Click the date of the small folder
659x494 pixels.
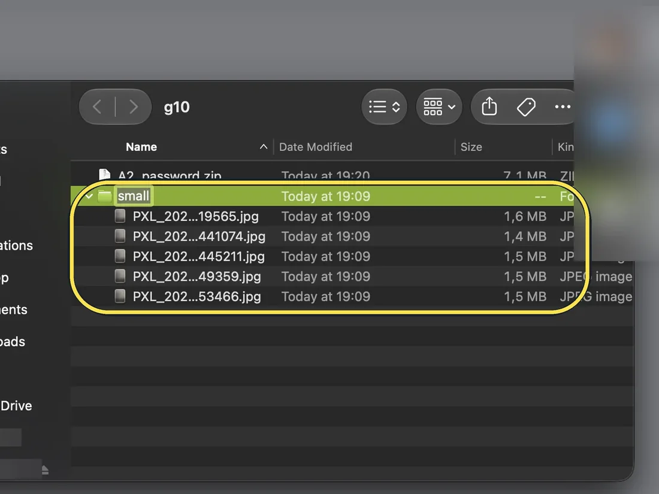[326, 196]
